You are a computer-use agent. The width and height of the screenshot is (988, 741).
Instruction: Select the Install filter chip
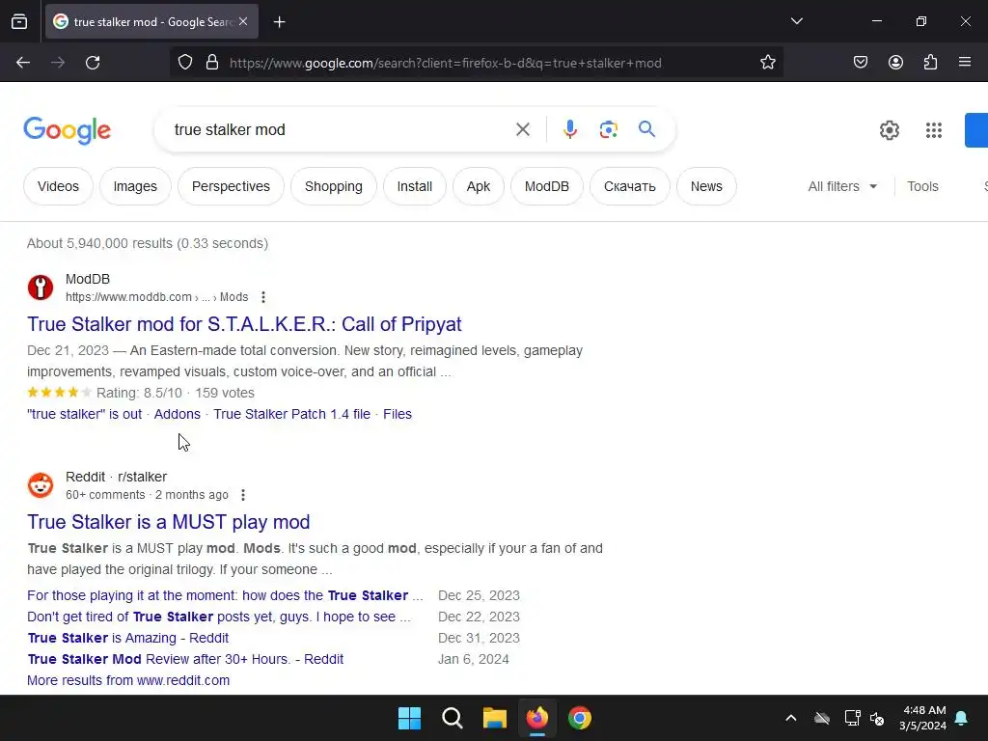pos(414,186)
